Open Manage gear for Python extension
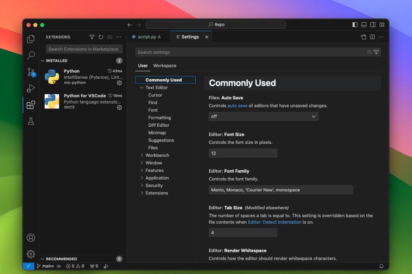 tap(119, 83)
